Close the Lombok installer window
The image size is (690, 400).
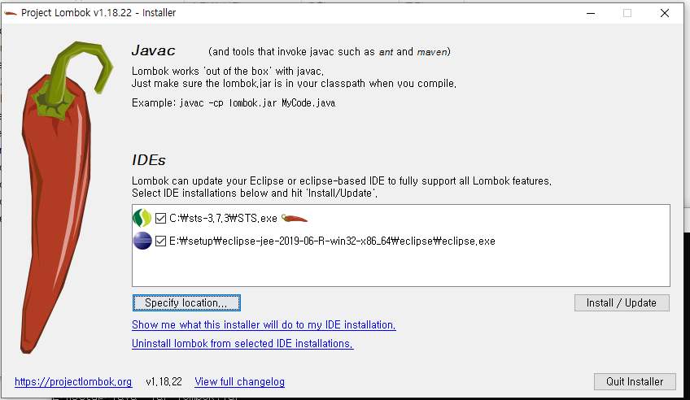click(665, 13)
